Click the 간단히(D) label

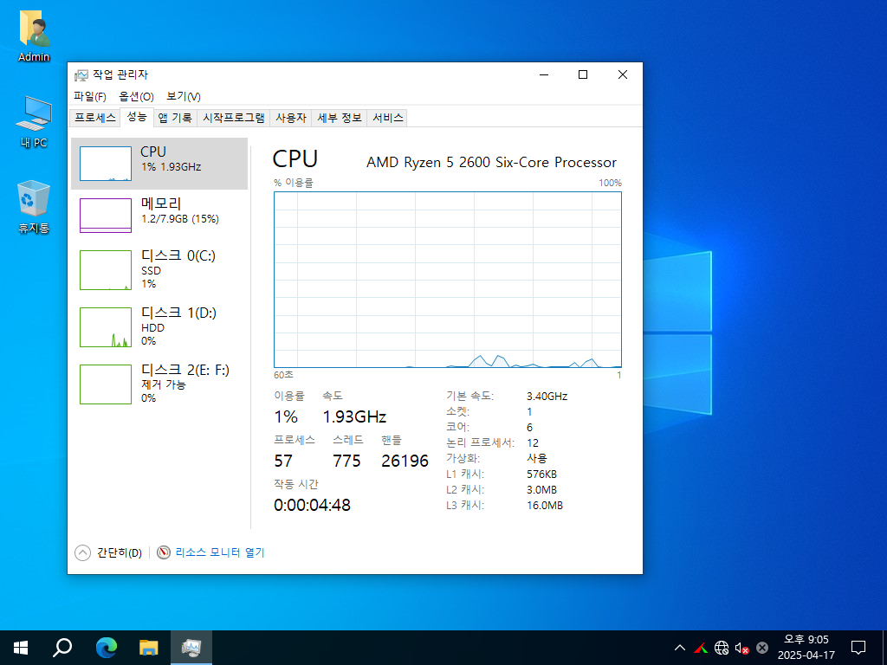(x=120, y=552)
